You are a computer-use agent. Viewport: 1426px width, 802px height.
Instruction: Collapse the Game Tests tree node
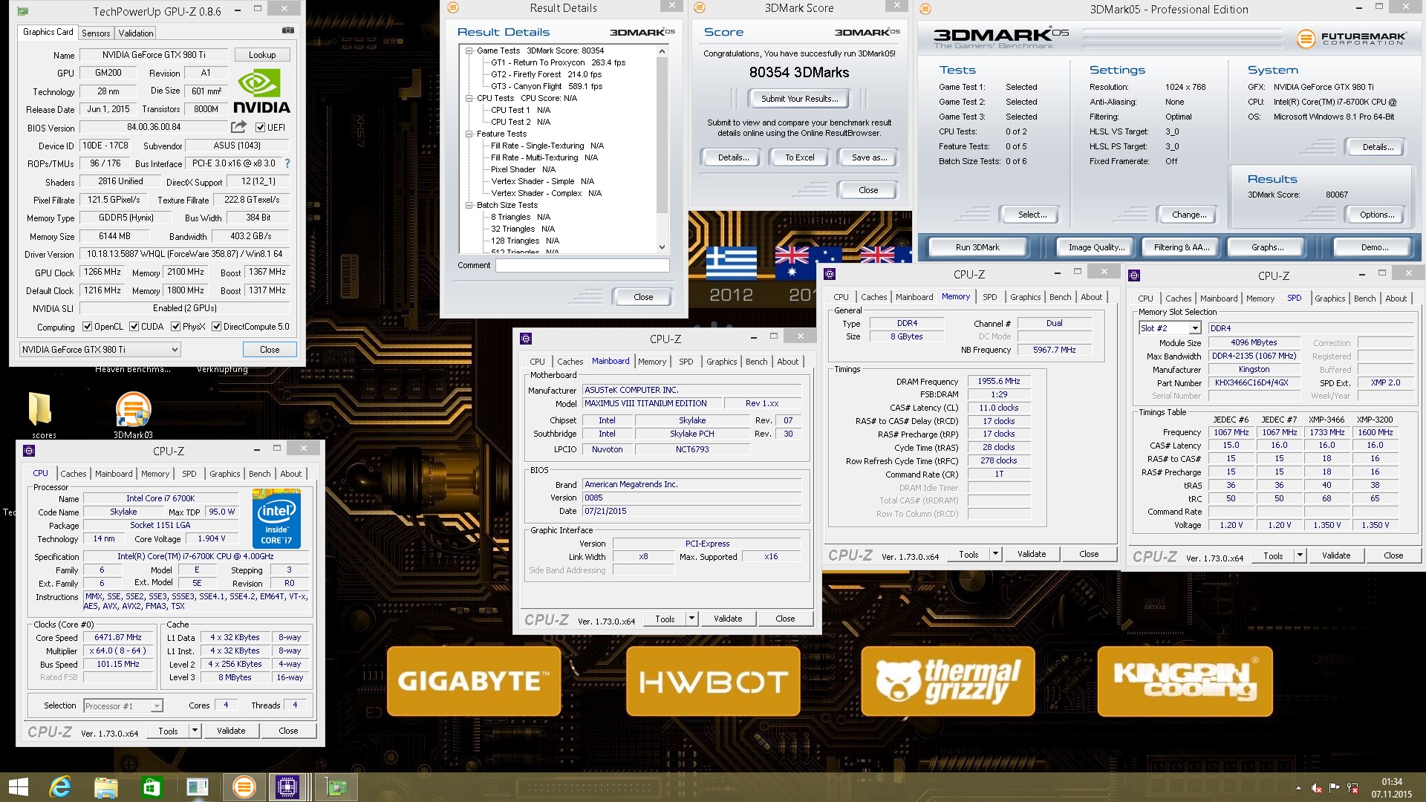click(469, 51)
